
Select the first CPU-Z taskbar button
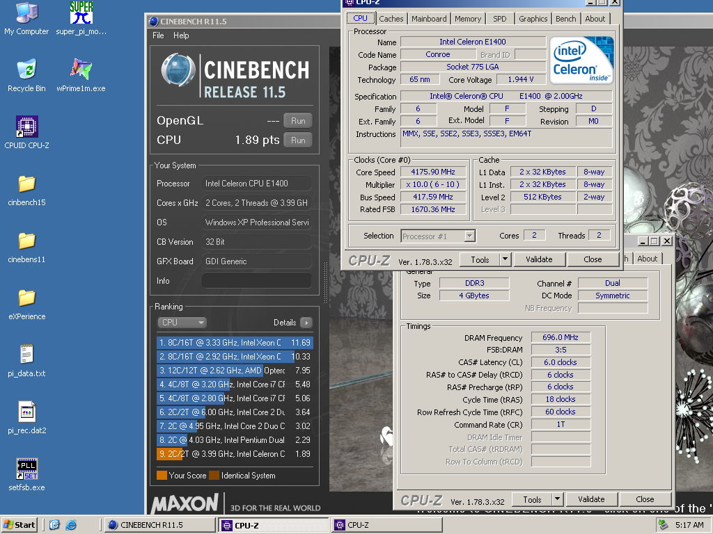coord(273,525)
